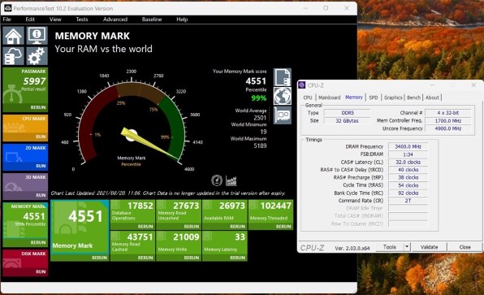Screen dimensions: 484x295
Task: Click the PerformanceTest title bar app icon
Action: [x=7, y=8]
